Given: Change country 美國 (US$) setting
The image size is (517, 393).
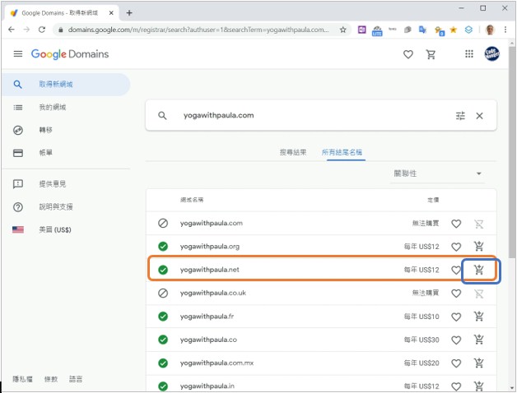Looking at the screenshot, I should pos(55,229).
